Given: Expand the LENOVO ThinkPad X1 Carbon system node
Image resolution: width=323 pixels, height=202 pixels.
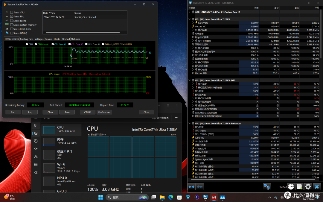Looking at the screenshot, I should 190,12.
